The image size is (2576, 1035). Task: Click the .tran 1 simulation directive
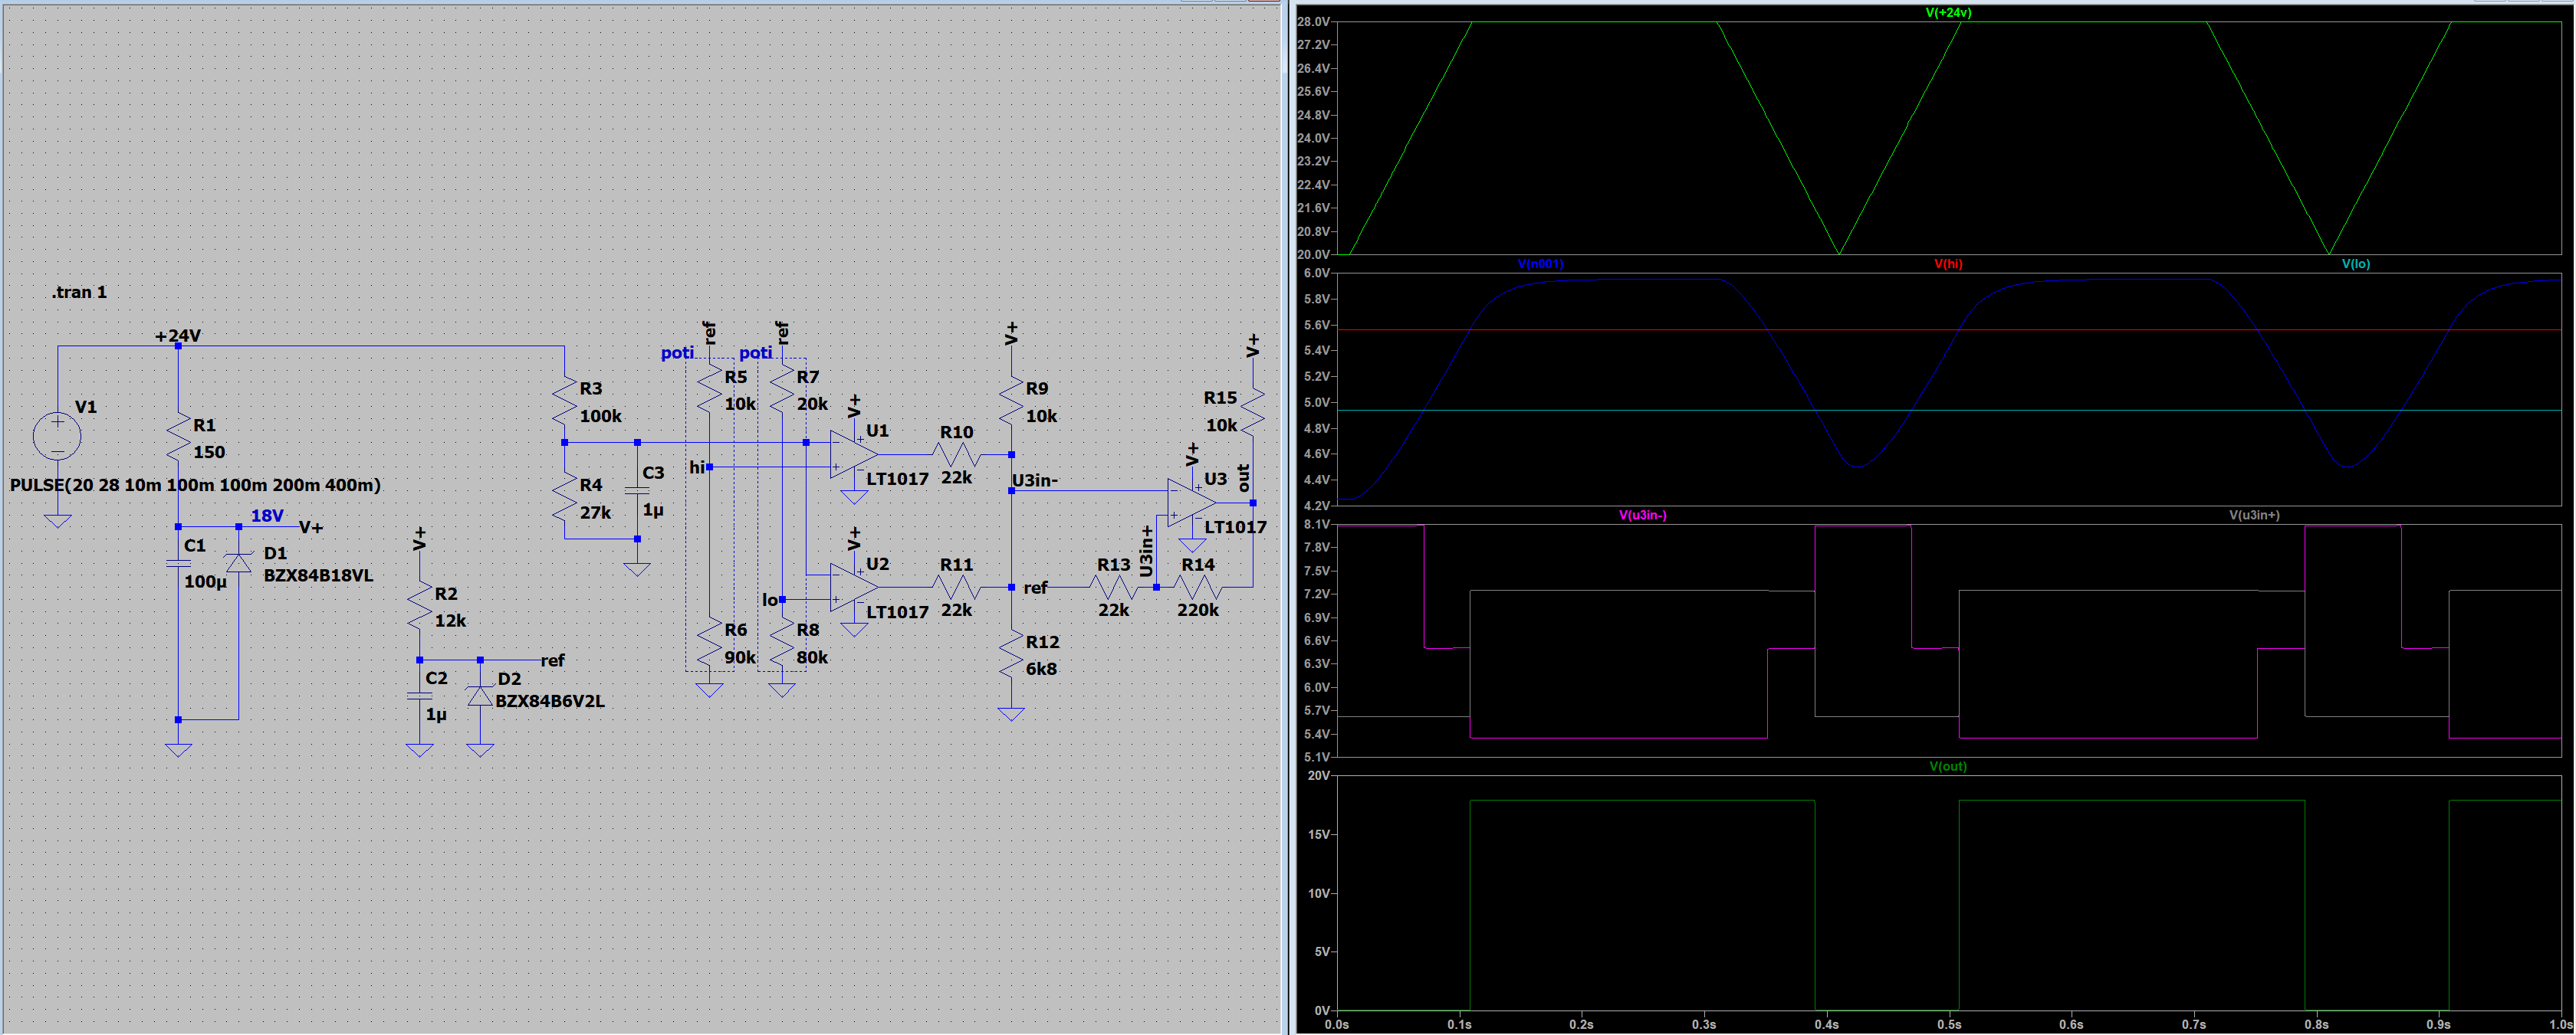80,293
